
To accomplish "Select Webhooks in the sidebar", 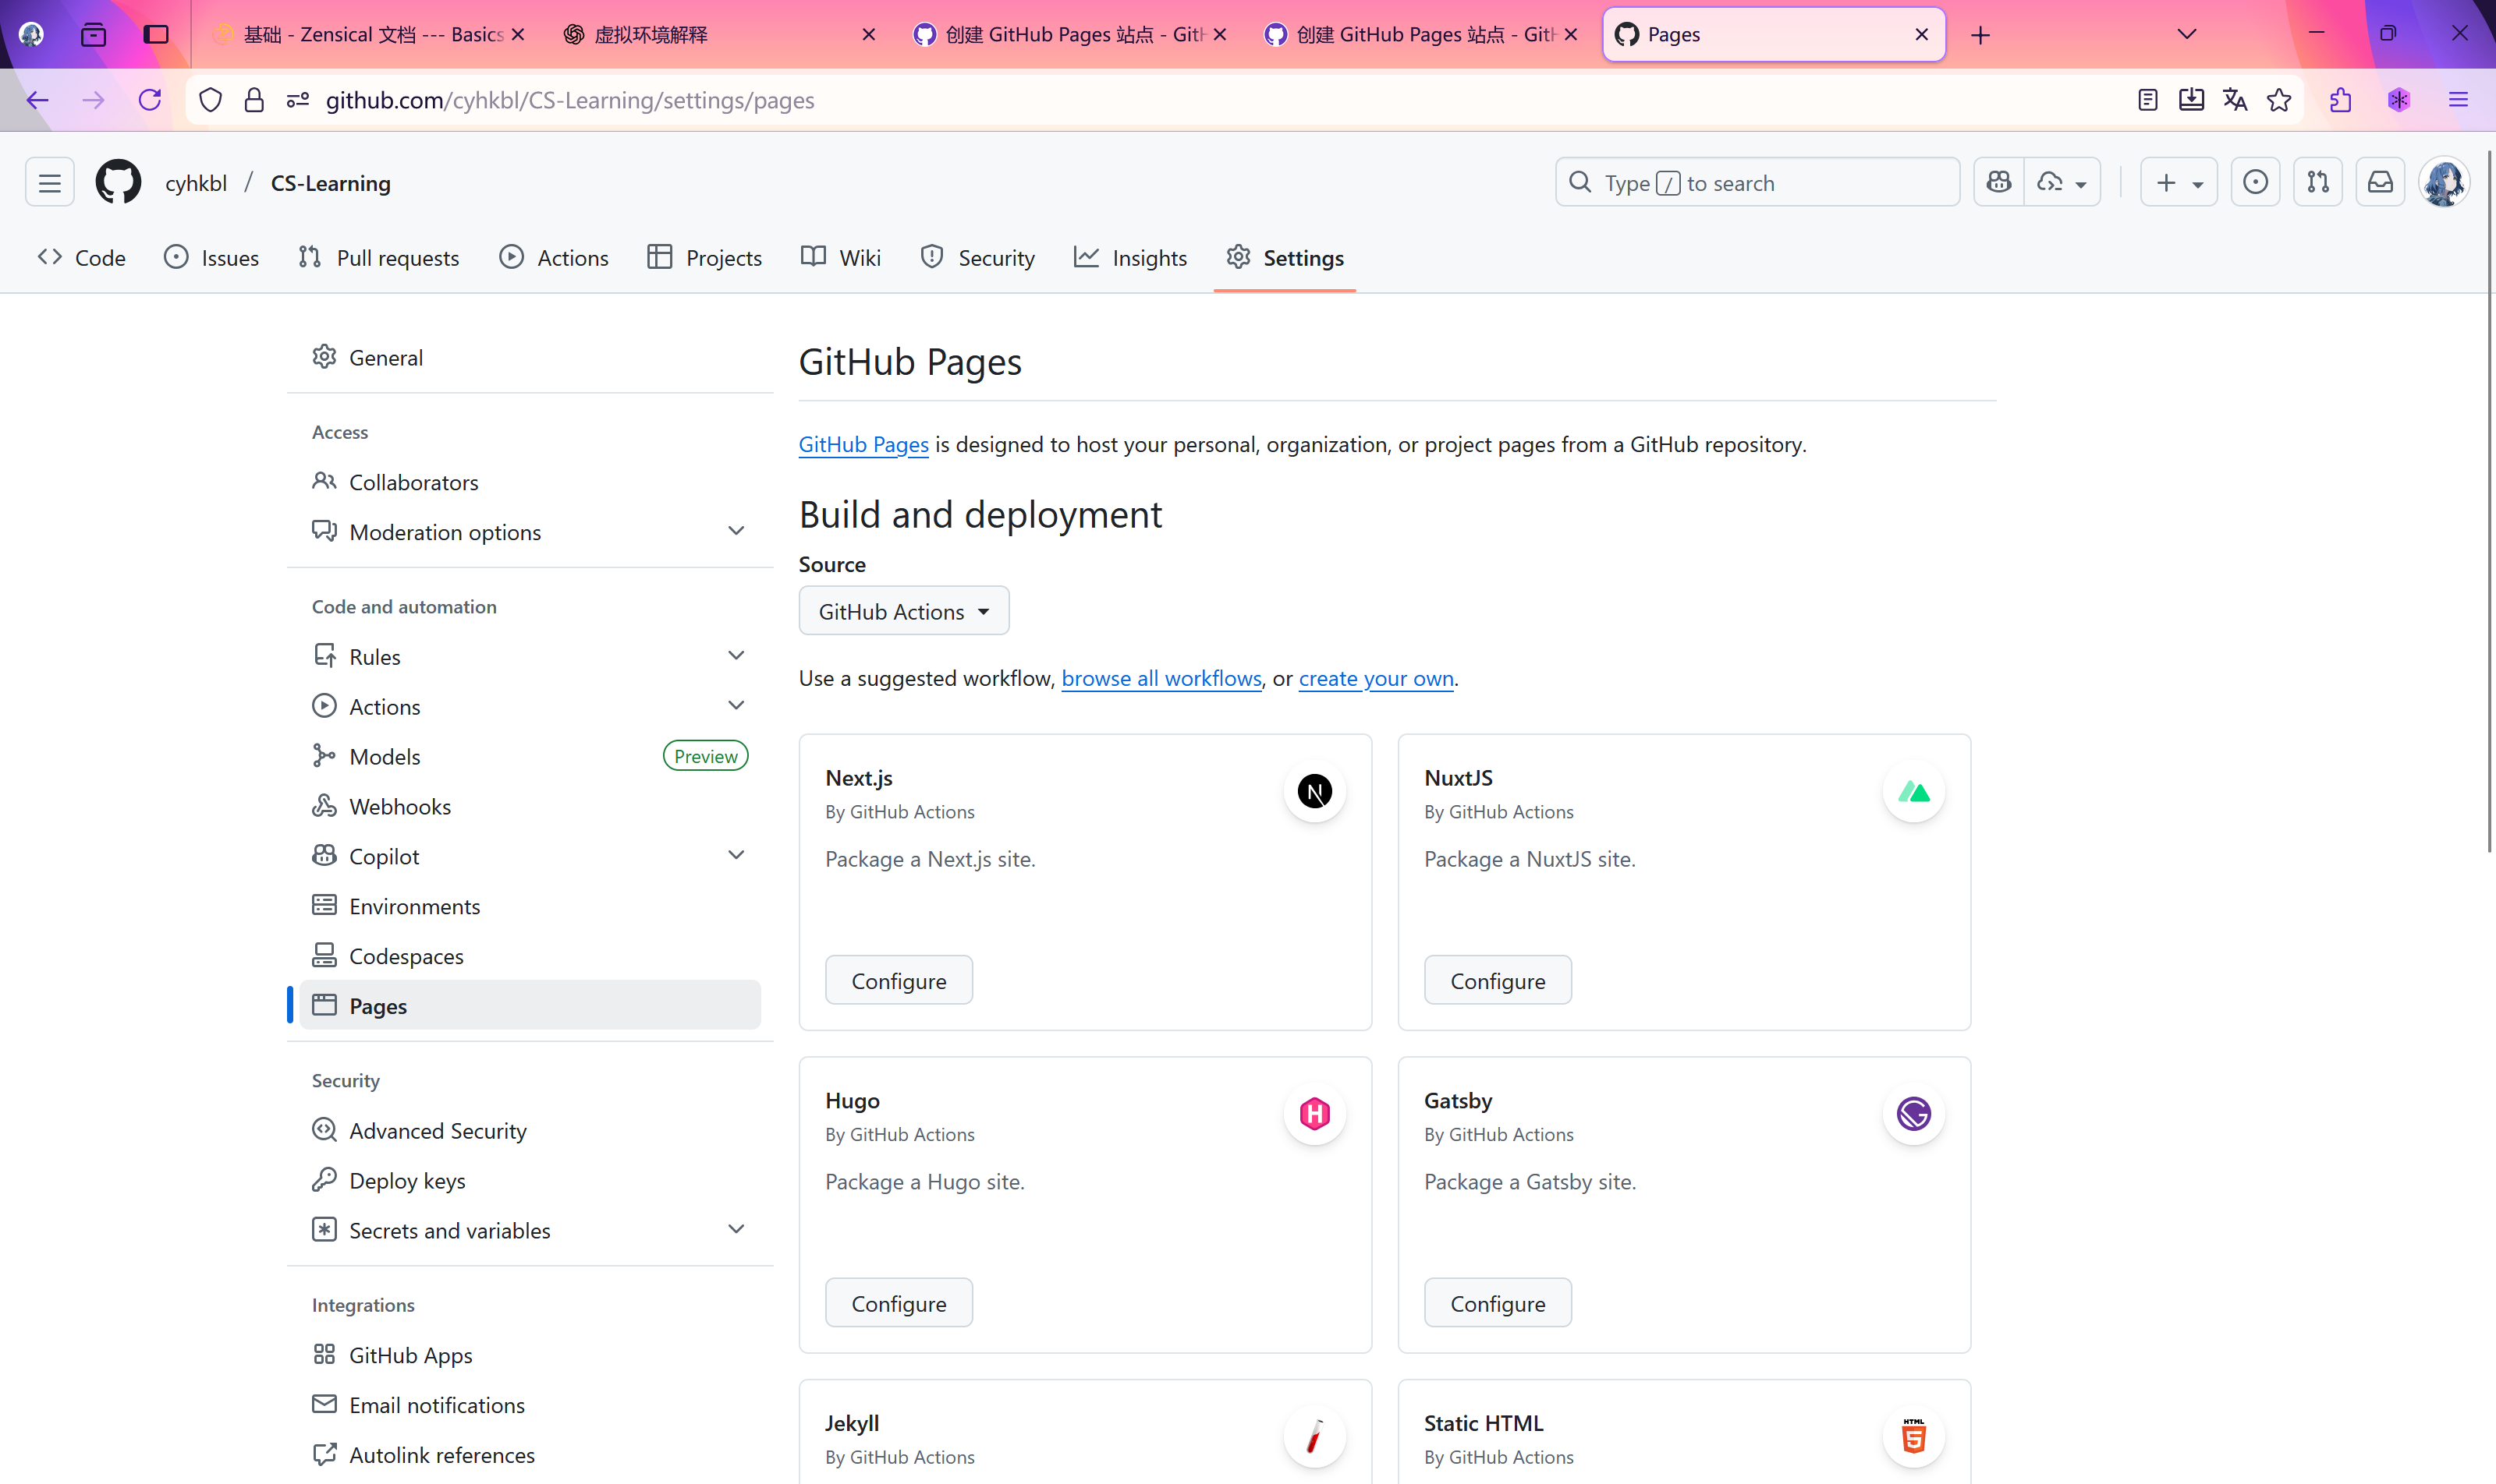I will [399, 805].
